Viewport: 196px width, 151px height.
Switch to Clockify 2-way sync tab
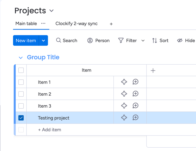point(77,24)
